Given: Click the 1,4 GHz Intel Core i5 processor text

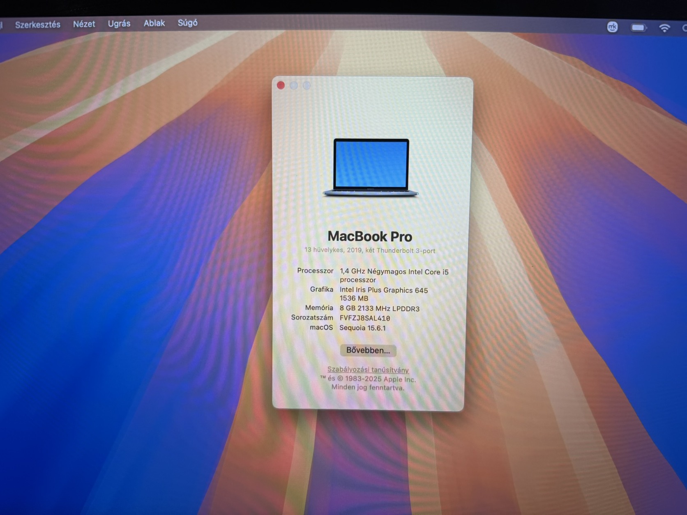Looking at the screenshot, I should 394,276.
